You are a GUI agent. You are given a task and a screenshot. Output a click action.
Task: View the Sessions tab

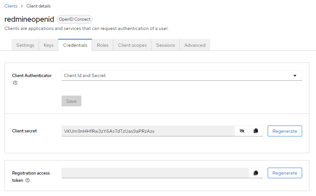[165, 45]
